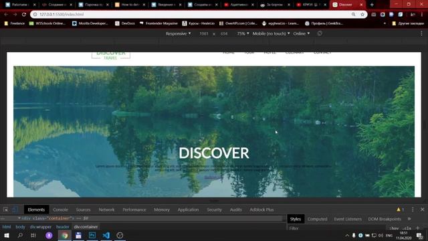
Task: Open the new tab plus button
Action: (372, 5)
